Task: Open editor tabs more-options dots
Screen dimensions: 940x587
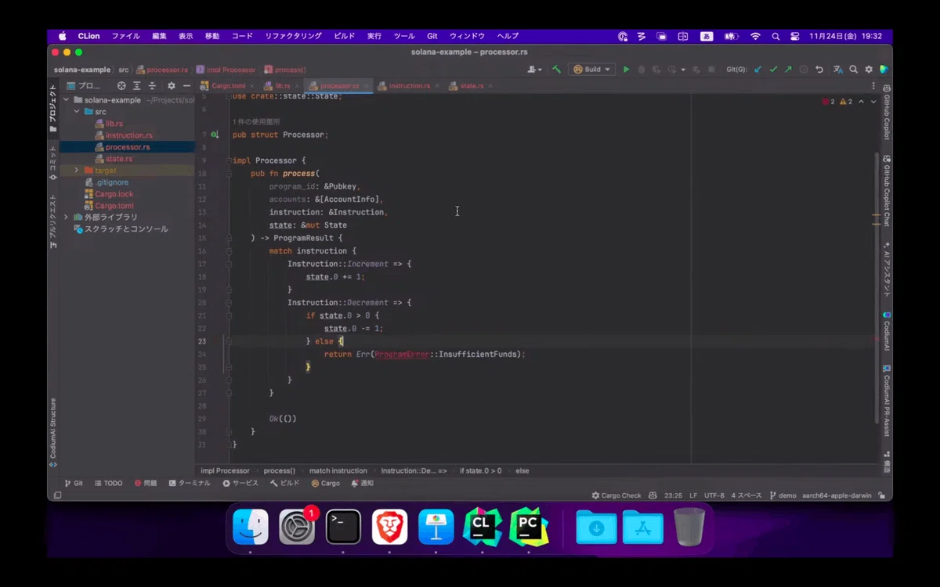Action: point(874,86)
